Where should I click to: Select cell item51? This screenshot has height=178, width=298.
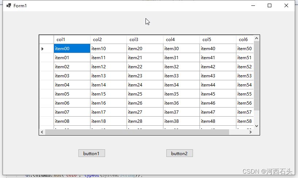pos(245,57)
